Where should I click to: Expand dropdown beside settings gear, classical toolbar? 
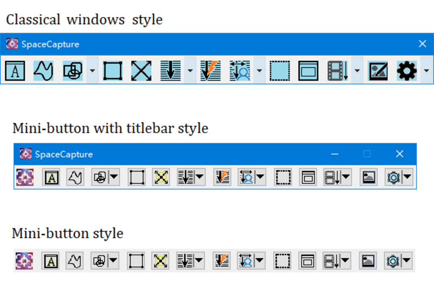coord(426,71)
